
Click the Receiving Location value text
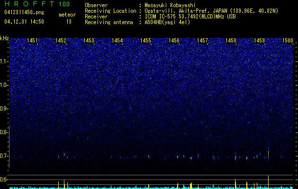211,11
